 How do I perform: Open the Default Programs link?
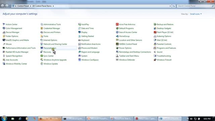coord(126,28)
